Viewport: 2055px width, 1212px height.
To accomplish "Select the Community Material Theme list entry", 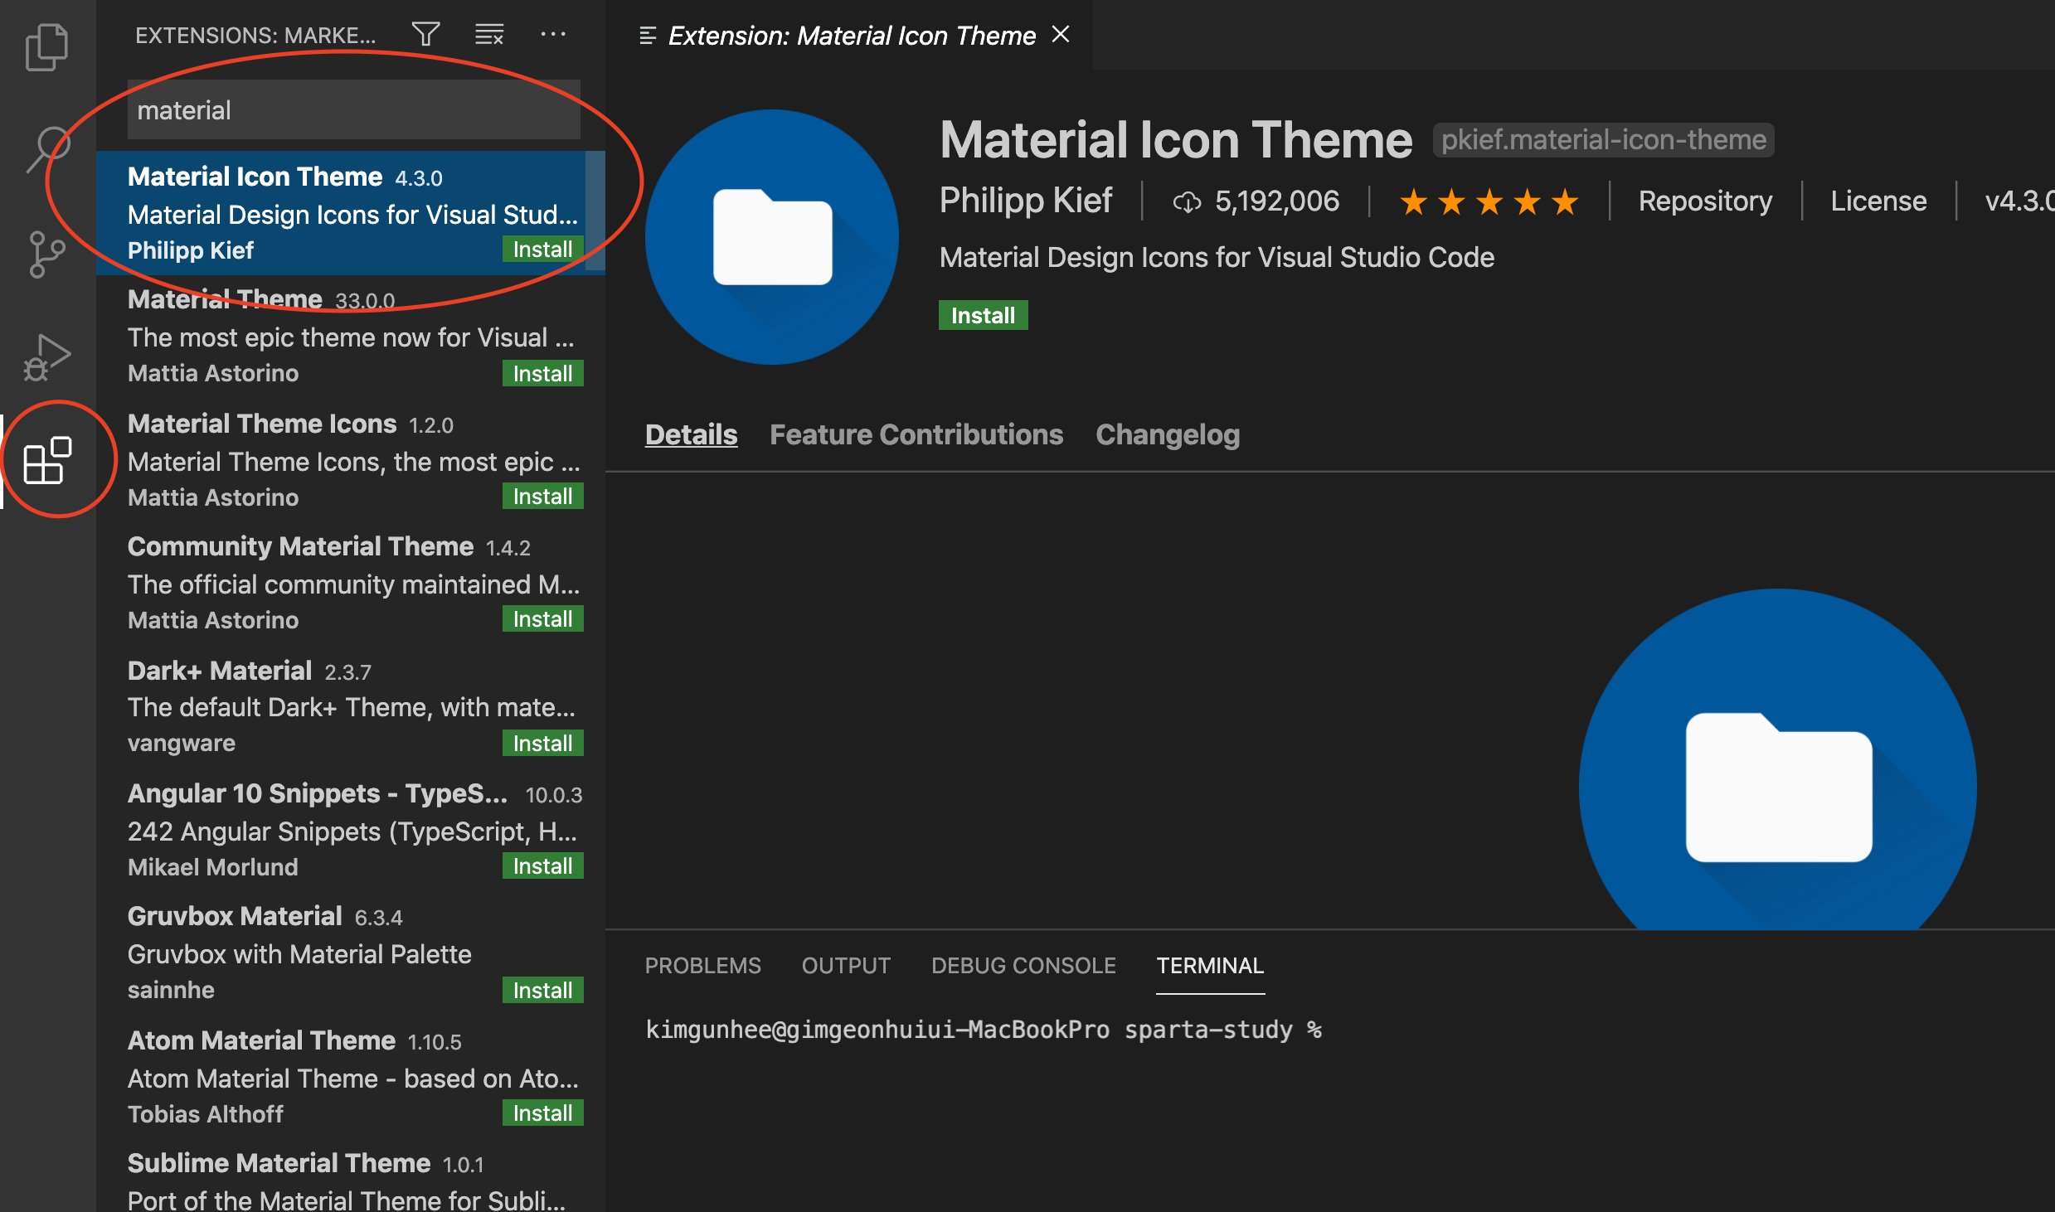I will 351,583.
